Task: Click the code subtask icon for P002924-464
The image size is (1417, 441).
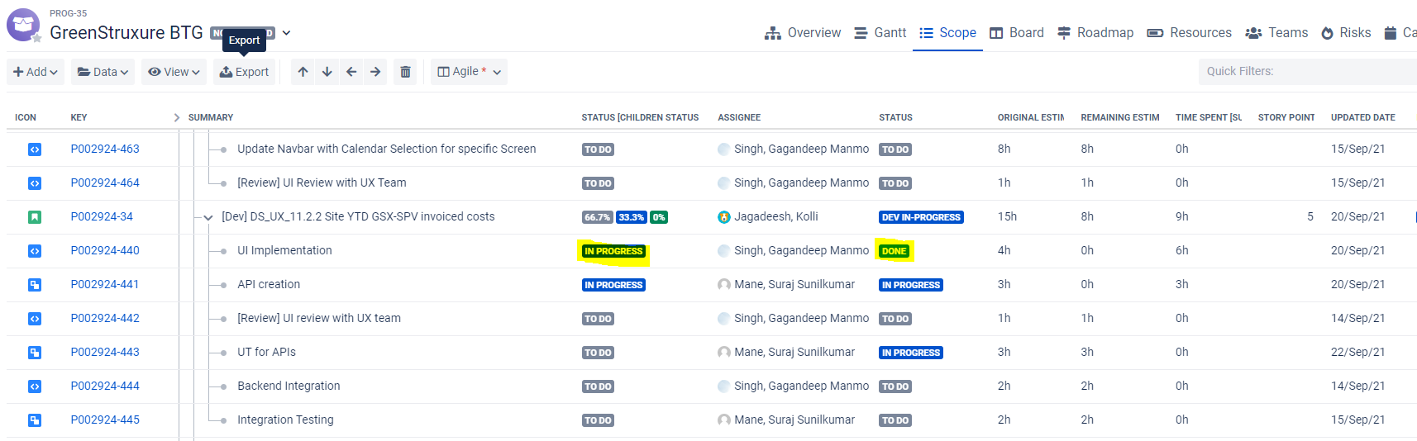Action: (35, 183)
